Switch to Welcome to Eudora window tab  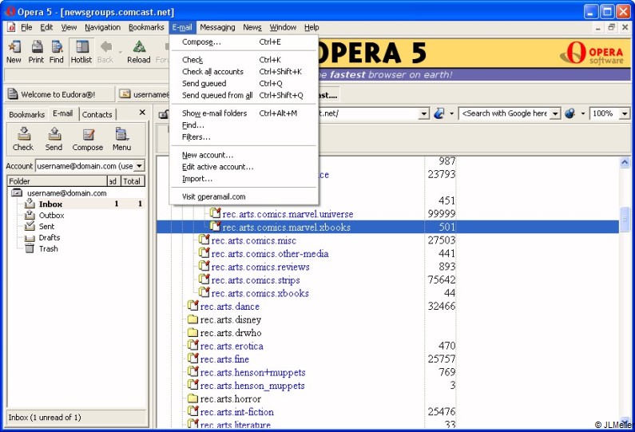pos(59,94)
